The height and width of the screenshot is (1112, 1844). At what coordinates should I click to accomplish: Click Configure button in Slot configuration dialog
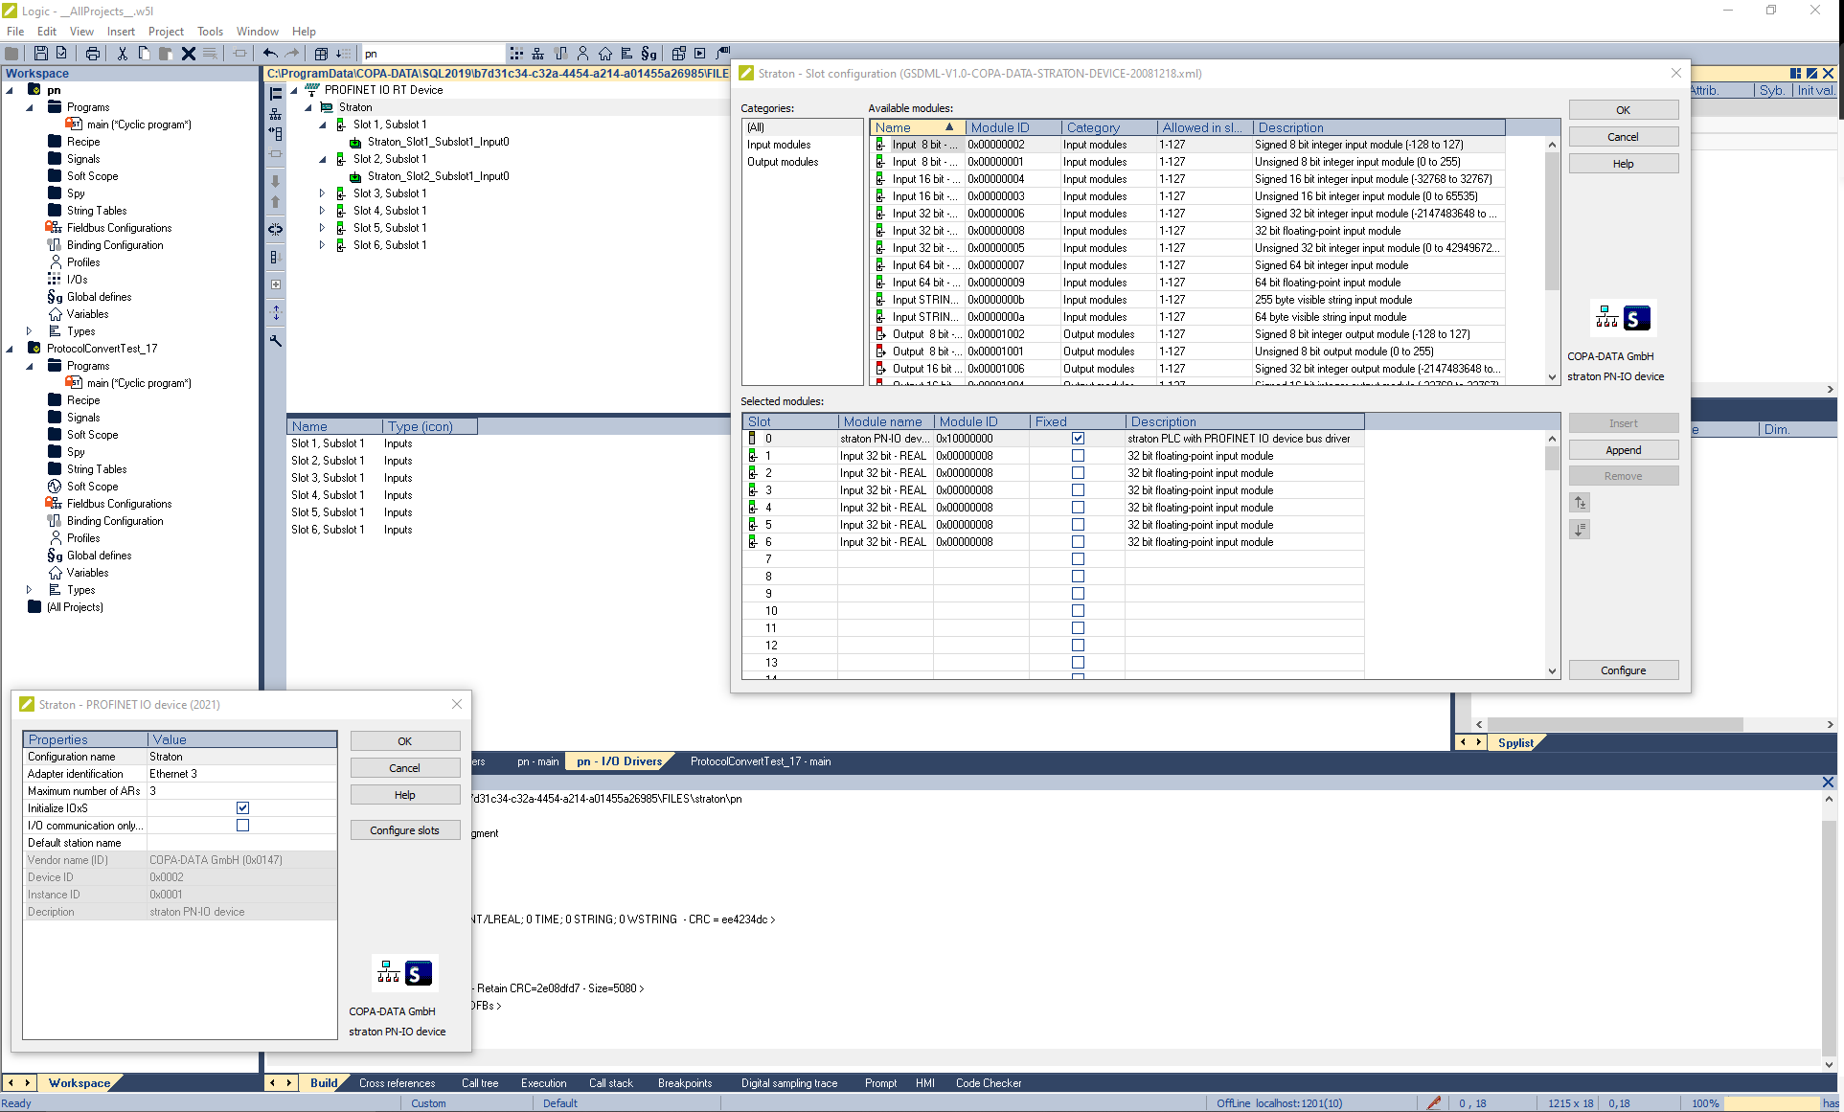click(x=1623, y=670)
